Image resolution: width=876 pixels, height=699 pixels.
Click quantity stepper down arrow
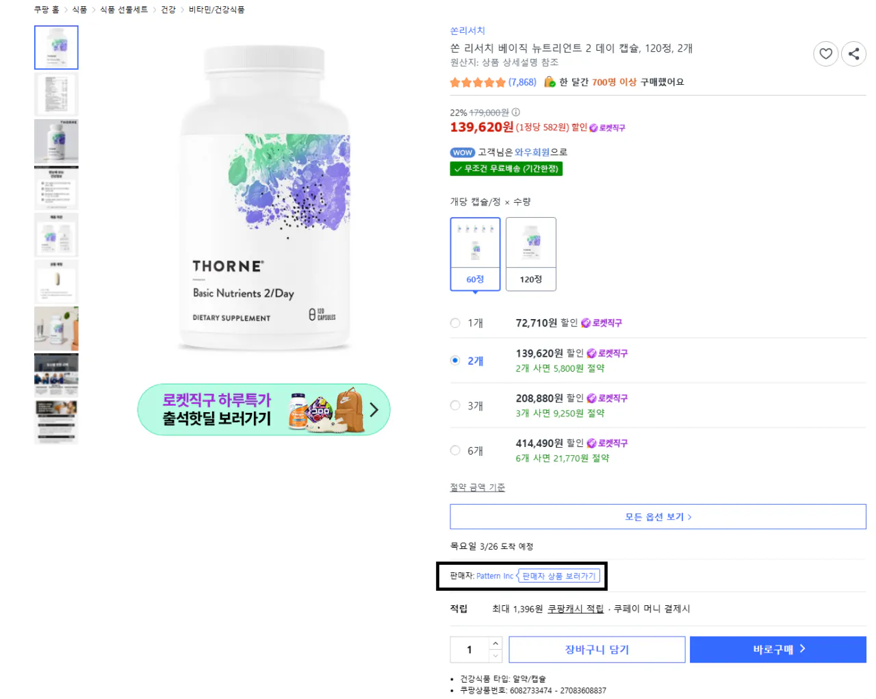496,655
